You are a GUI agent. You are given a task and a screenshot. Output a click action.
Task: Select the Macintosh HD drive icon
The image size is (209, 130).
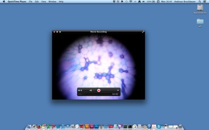[200, 7]
